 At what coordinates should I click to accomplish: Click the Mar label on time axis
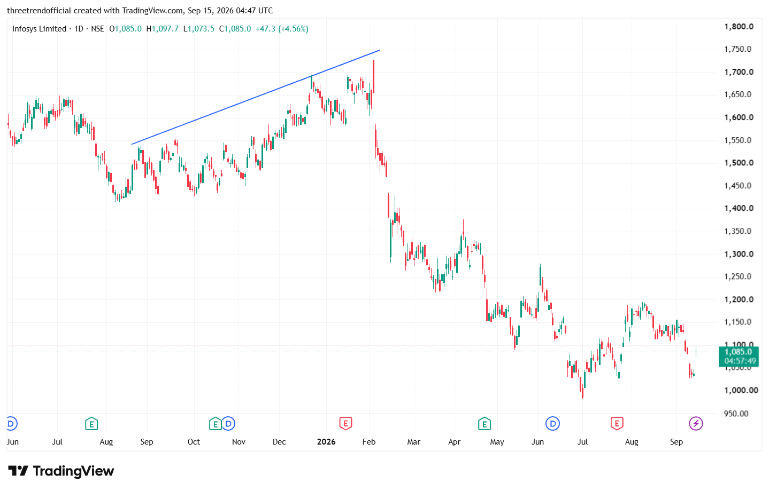coord(413,442)
